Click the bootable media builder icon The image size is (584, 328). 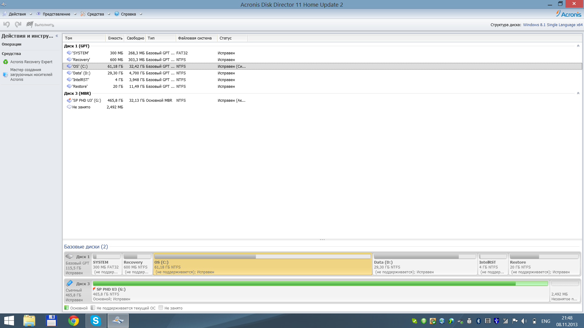pyautogui.click(x=5, y=75)
